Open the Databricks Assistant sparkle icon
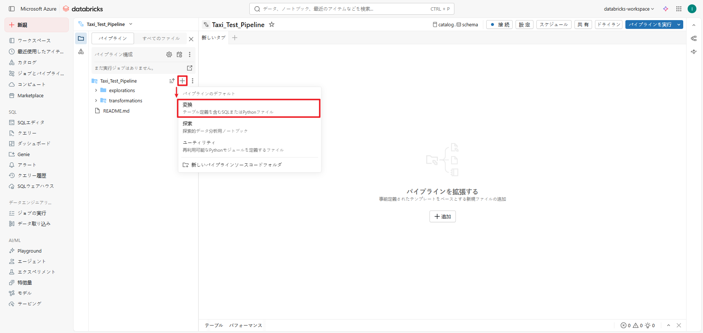Image resolution: width=703 pixels, height=333 pixels. [x=666, y=9]
